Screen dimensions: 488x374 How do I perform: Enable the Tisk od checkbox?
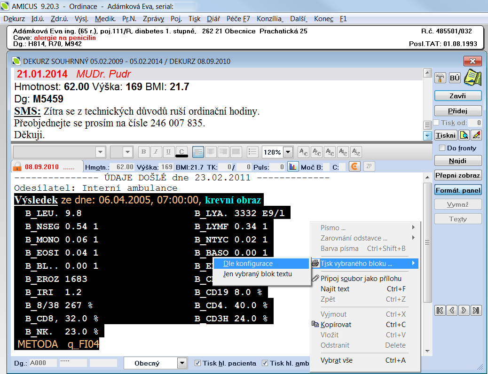point(436,123)
